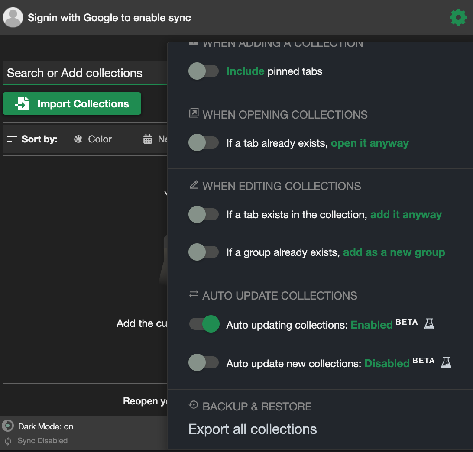Click the 'Sort by:' label

[x=39, y=139]
